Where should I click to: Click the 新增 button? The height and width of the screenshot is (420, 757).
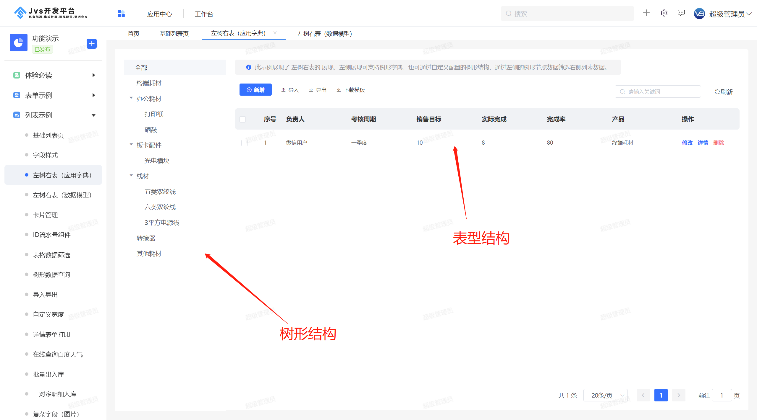[255, 90]
